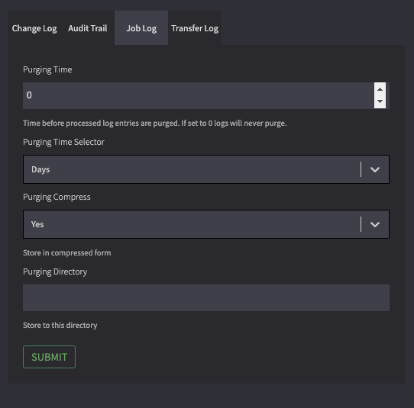This screenshot has width=414, height=408.
Task: Expand Purging Compress chevron
Action: point(374,224)
